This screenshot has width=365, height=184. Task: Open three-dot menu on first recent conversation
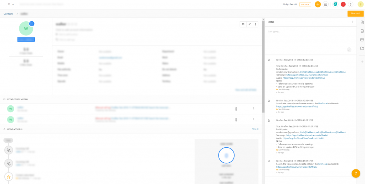(254, 108)
